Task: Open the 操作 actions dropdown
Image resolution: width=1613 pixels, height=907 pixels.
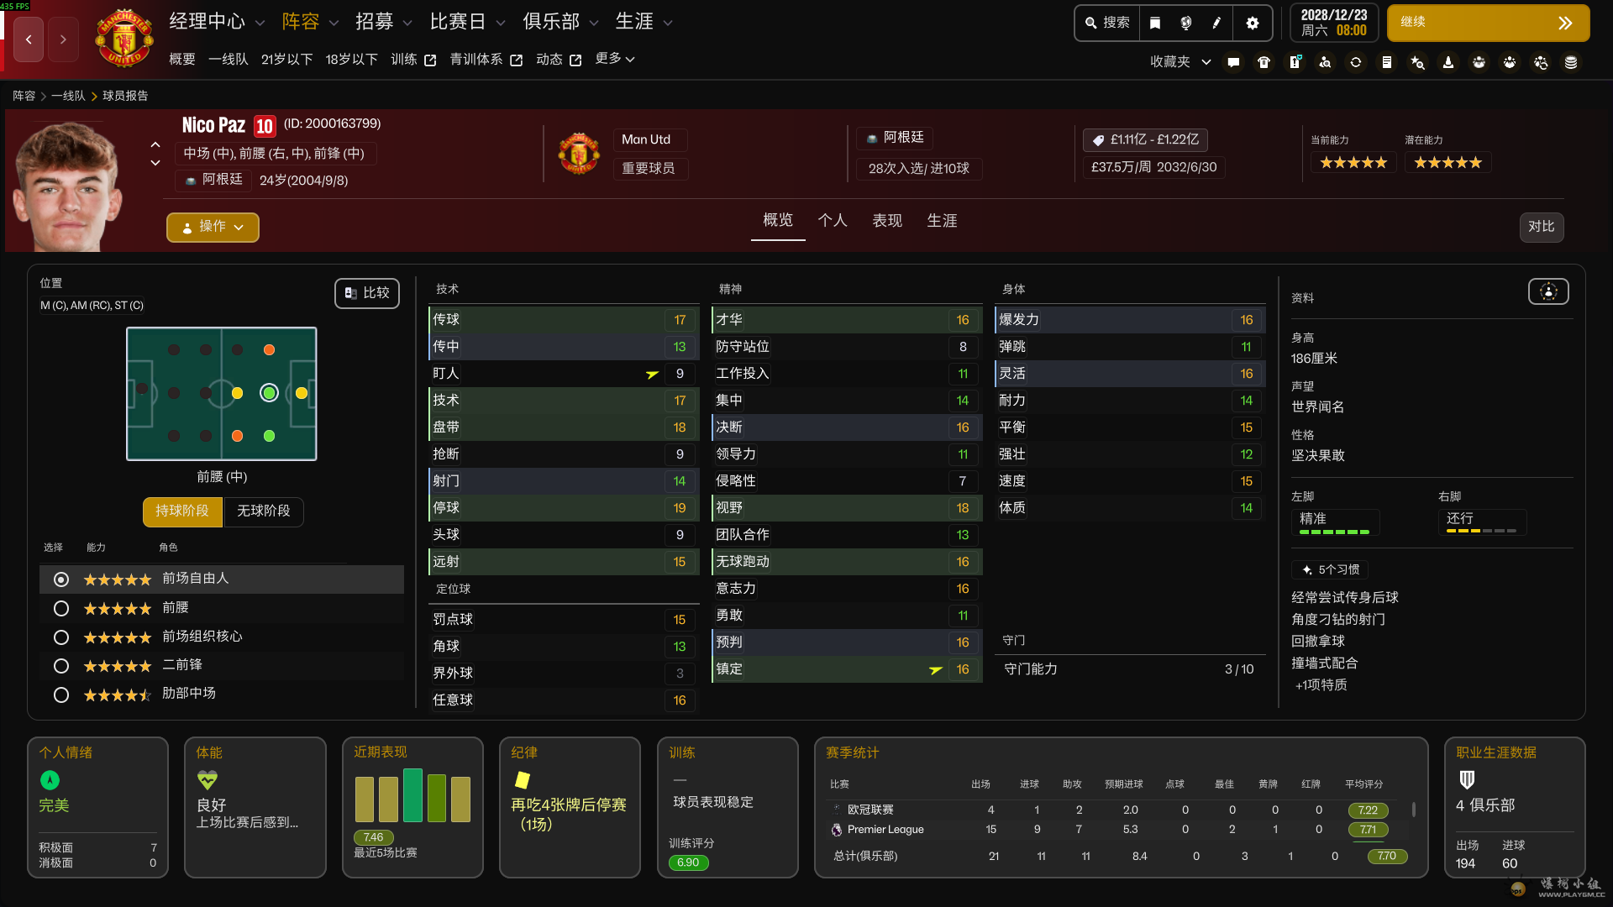Action: tap(213, 227)
